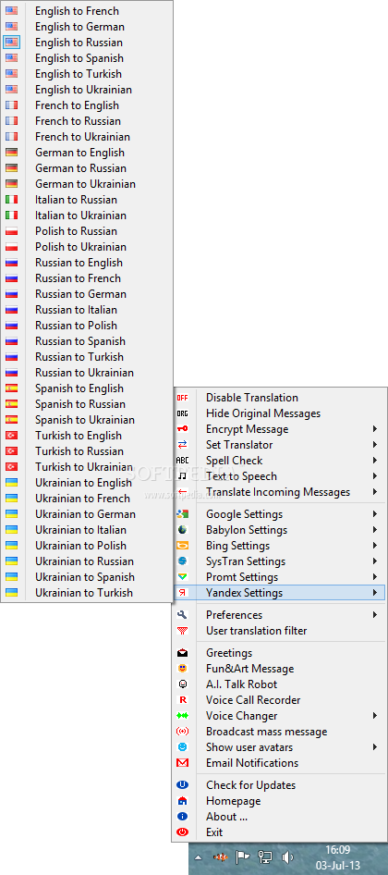The width and height of the screenshot is (388, 875).
Task: Click the red power Exit icon
Action: [182, 832]
